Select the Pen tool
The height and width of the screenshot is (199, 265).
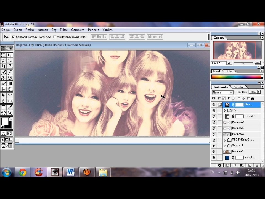[x=3, y=101]
